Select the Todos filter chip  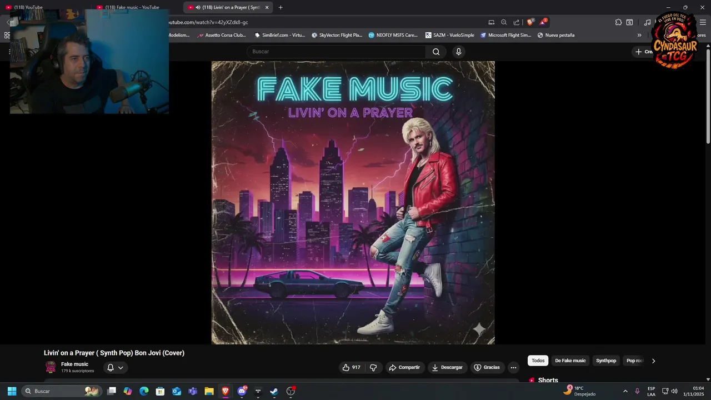538,361
